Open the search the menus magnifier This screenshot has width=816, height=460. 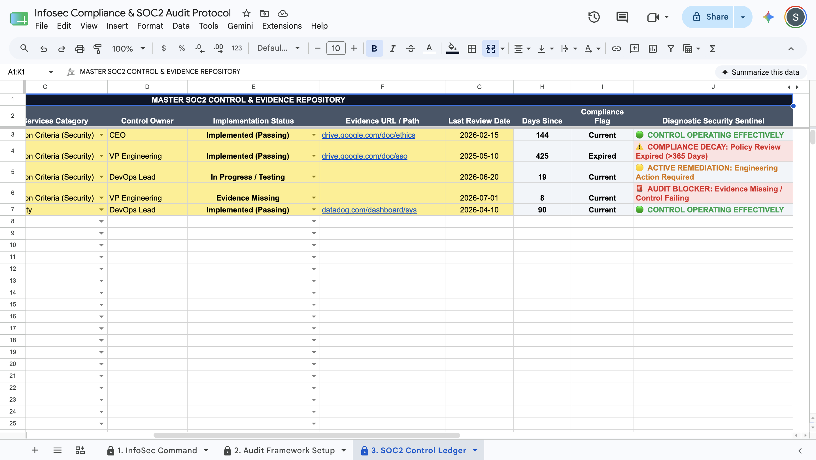point(24,48)
